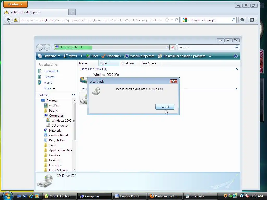Viewport: 267px width, 200px height.
Task: Click the folder tree scroll up arrow
Action: click(74, 101)
